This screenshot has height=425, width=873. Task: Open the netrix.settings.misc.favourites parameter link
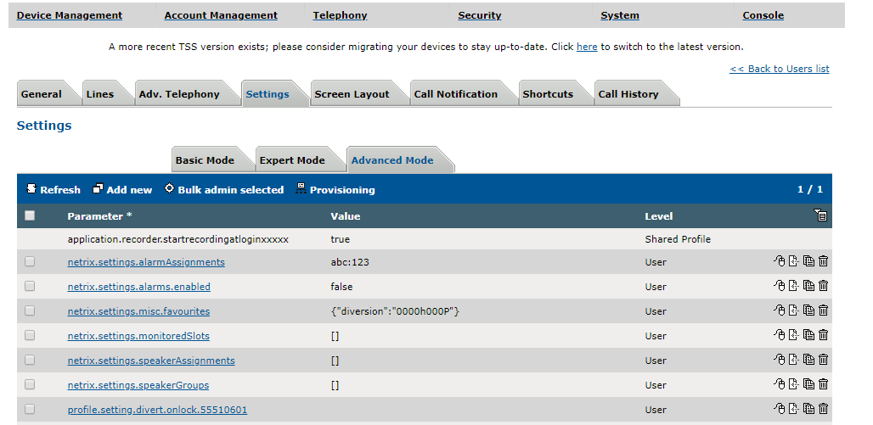tap(138, 311)
